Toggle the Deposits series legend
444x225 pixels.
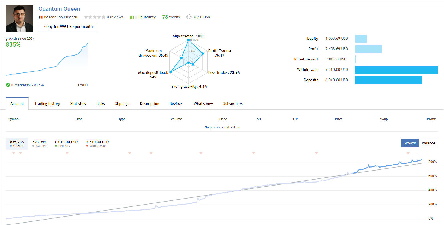coord(66,144)
